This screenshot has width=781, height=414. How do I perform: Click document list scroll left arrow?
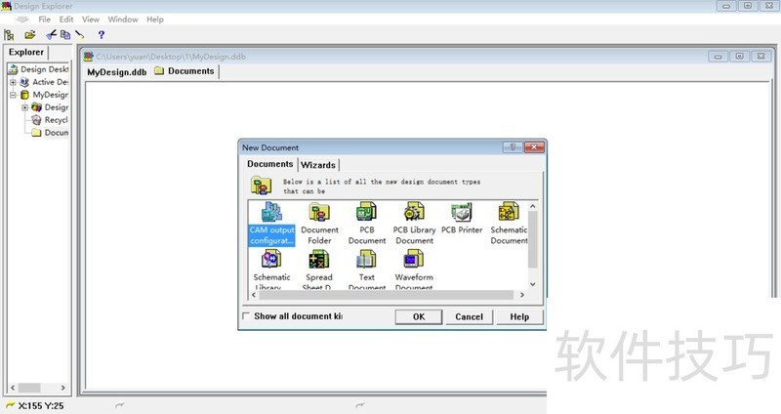pos(254,295)
